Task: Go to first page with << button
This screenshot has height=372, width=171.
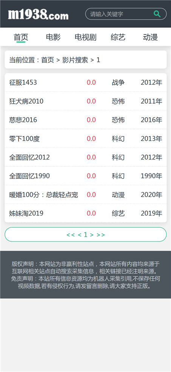Action: coord(71,235)
